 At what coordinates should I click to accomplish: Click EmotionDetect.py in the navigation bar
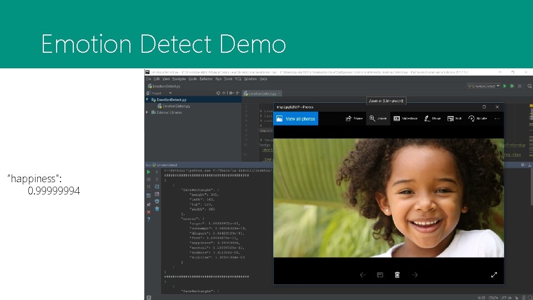pos(164,86)
